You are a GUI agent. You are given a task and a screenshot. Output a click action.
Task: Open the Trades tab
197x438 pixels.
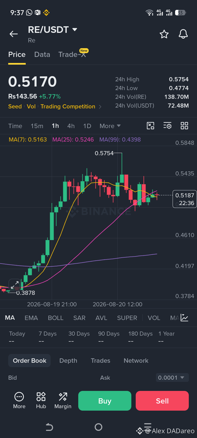click(100, 361)
